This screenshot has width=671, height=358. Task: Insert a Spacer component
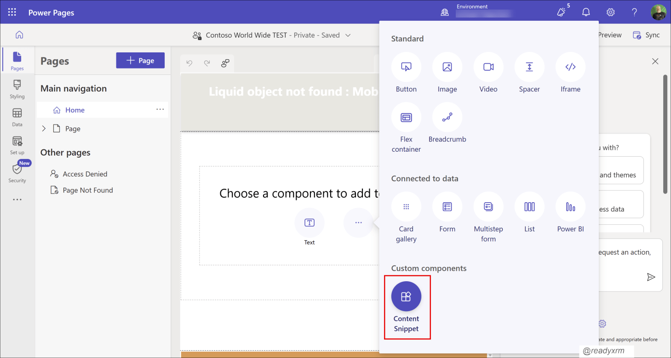tap(529, 73)
